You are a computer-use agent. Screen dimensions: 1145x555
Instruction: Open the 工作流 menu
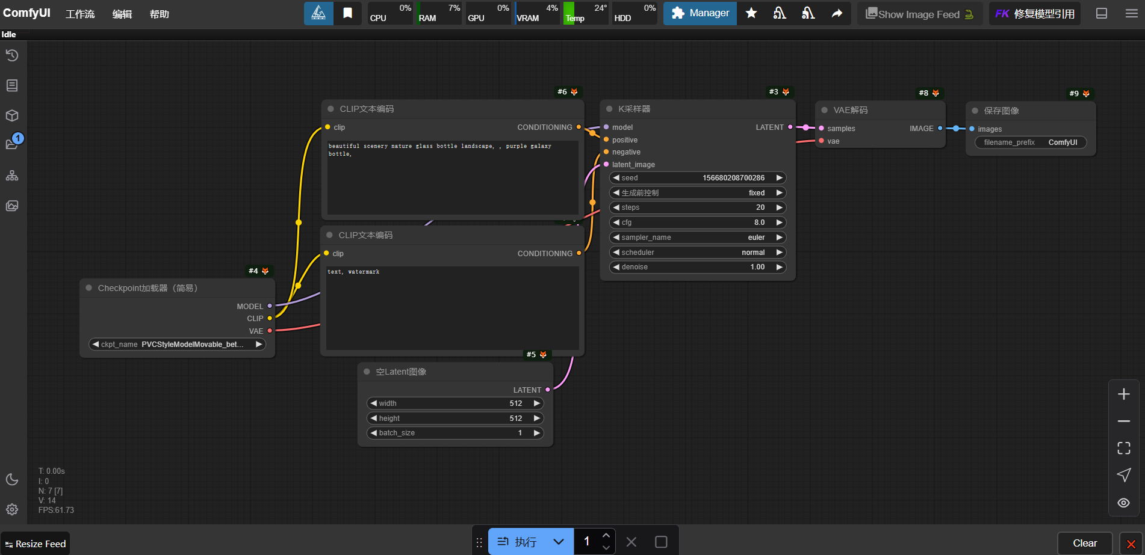80,14
